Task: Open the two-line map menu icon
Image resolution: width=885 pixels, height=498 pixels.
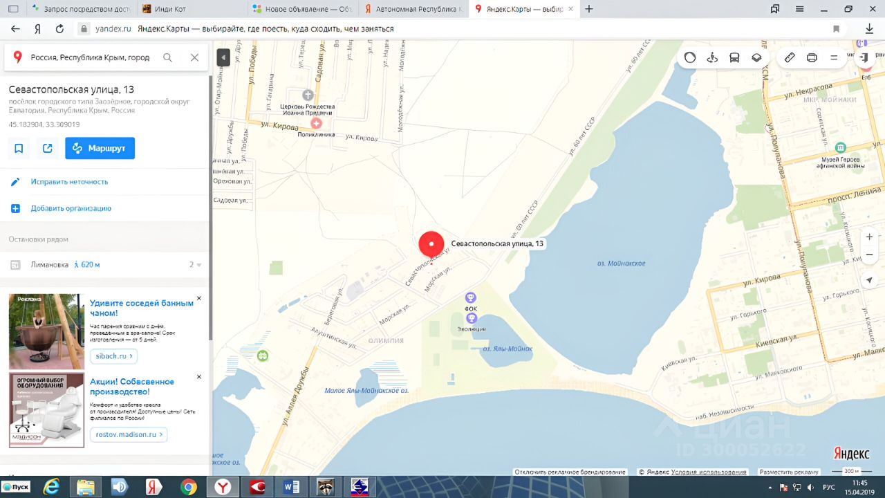Action: coord(834,57)
